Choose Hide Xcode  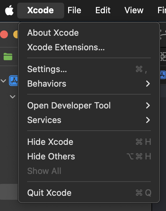click(x=89, y=142)
